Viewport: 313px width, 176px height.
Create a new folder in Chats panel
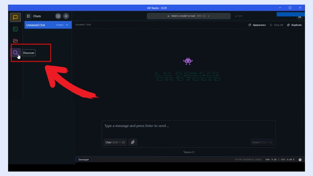pyautogui.click(x=58, y=16)
